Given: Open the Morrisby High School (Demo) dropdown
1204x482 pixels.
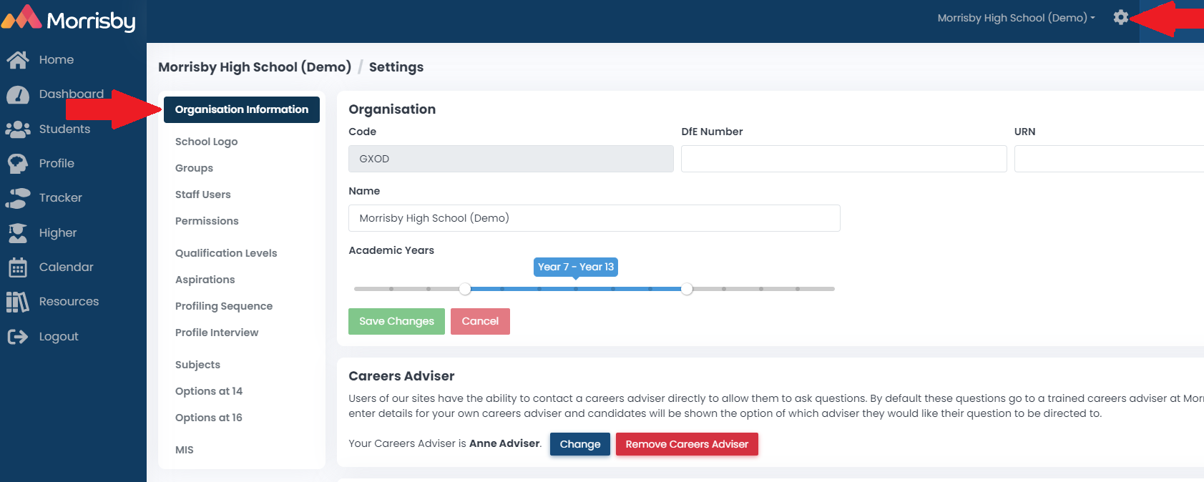Looking at the screenshot, I should click(x=1016, y=18).
